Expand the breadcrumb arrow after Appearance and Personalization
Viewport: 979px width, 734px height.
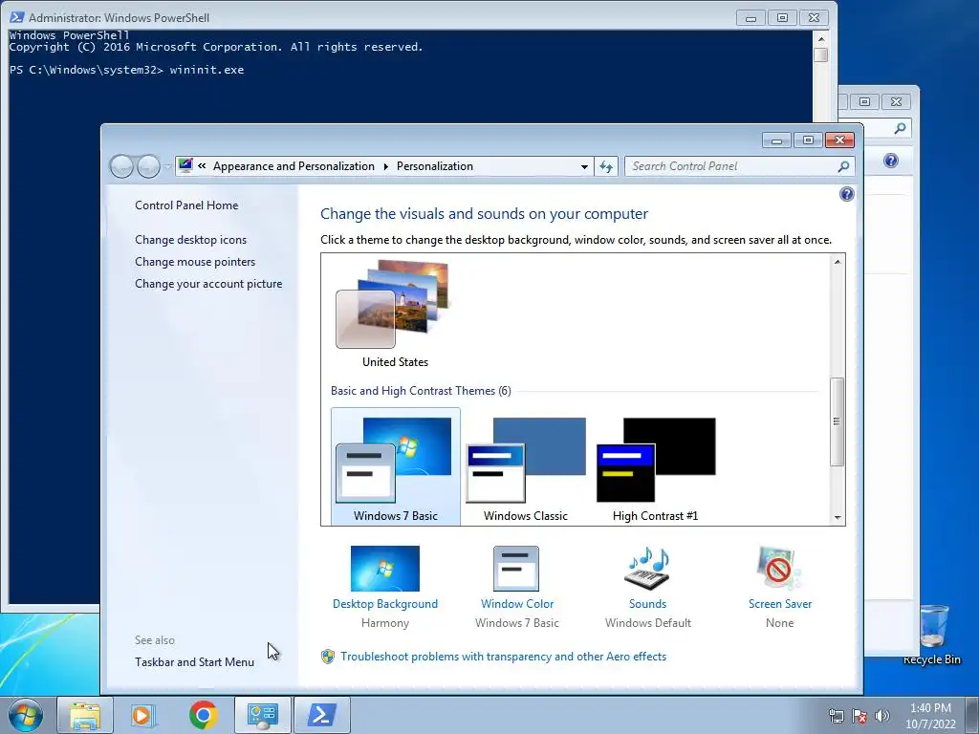[x=385, y=166]
